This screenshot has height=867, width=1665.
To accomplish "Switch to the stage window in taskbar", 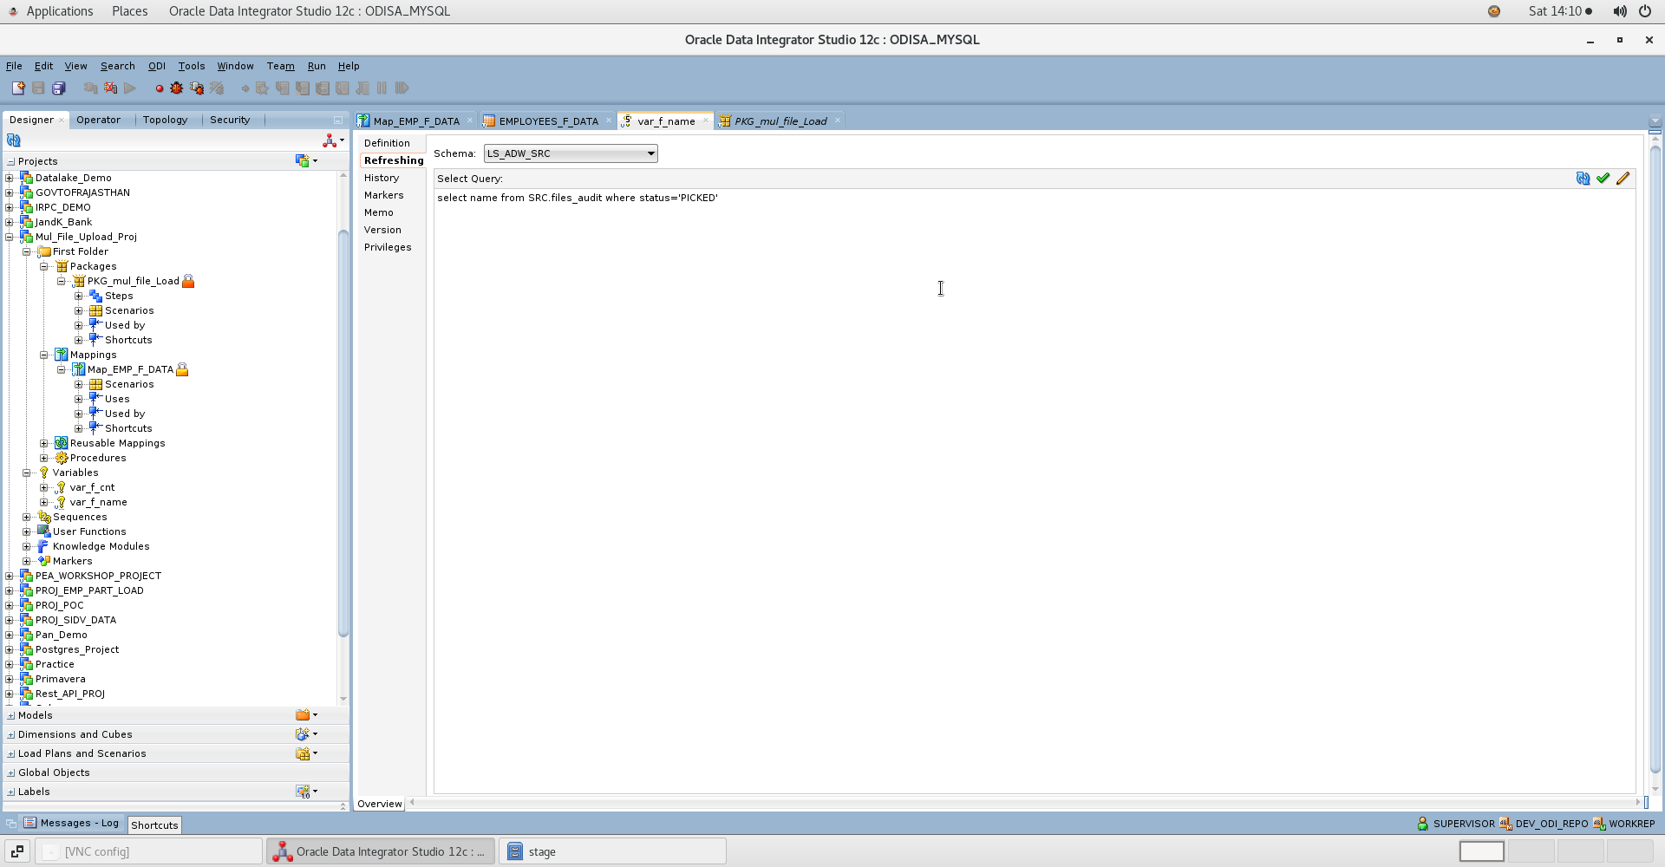I will (x=612, y=851).
